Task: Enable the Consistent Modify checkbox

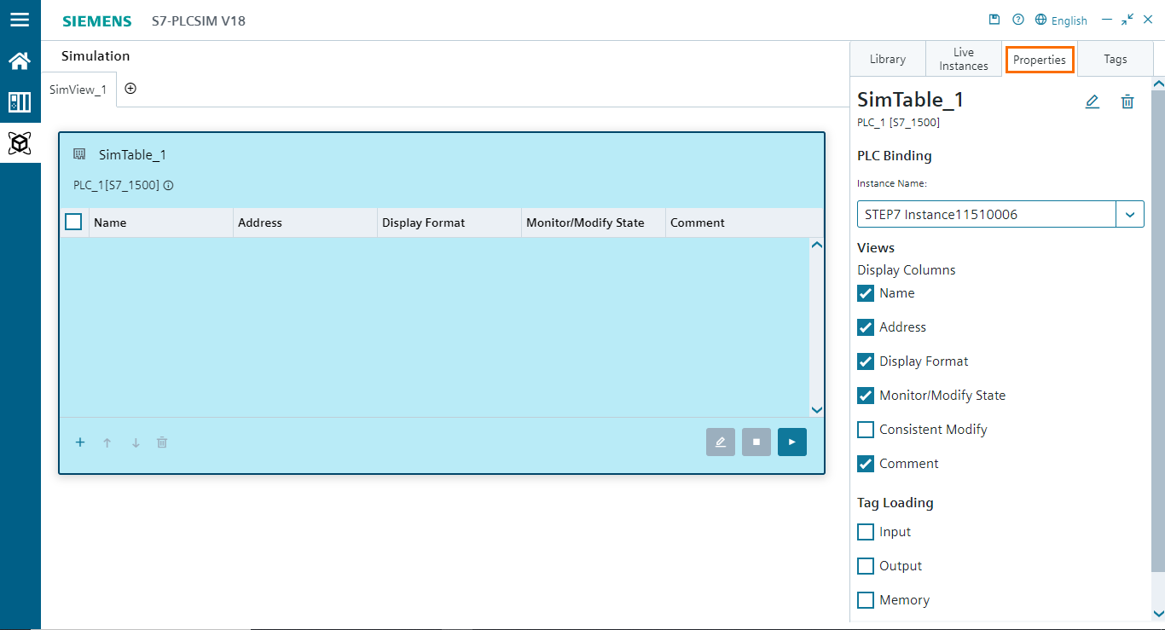Action: (866, 430)
